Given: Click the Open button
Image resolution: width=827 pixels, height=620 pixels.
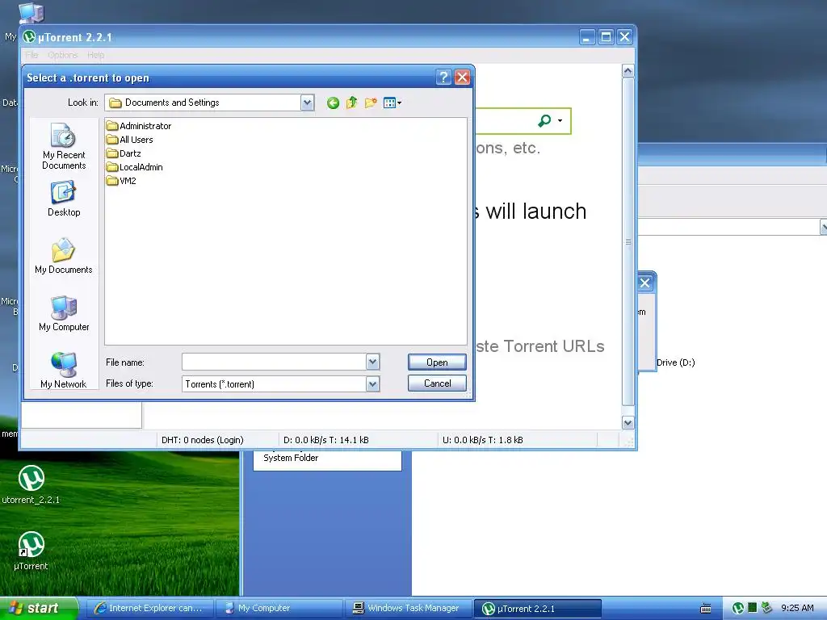Looking at the screenshot, I should (437, 362).
